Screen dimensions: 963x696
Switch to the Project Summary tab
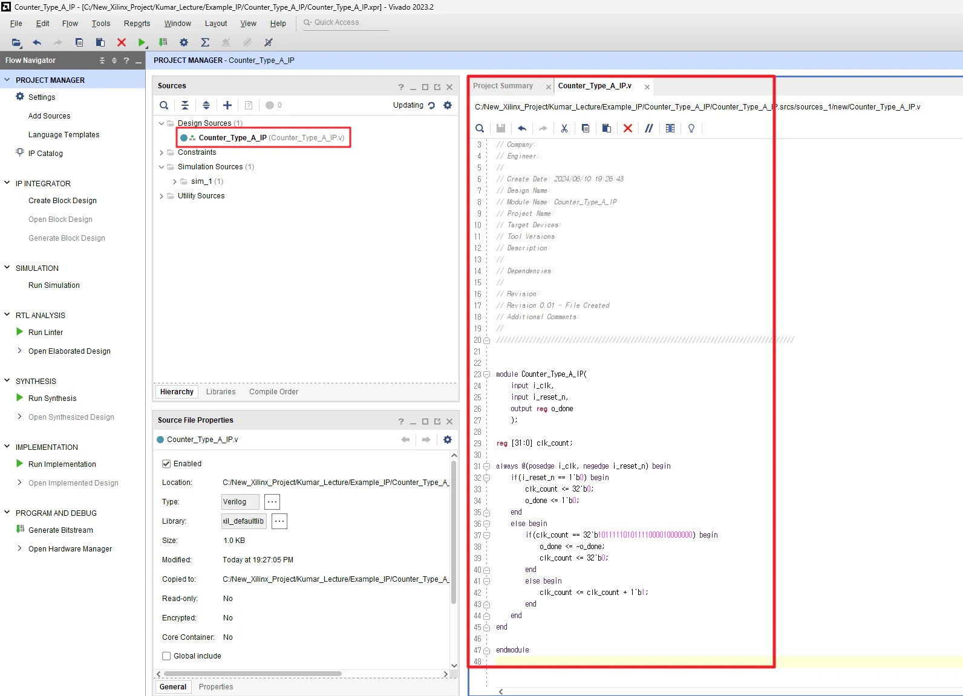point(503,86)
